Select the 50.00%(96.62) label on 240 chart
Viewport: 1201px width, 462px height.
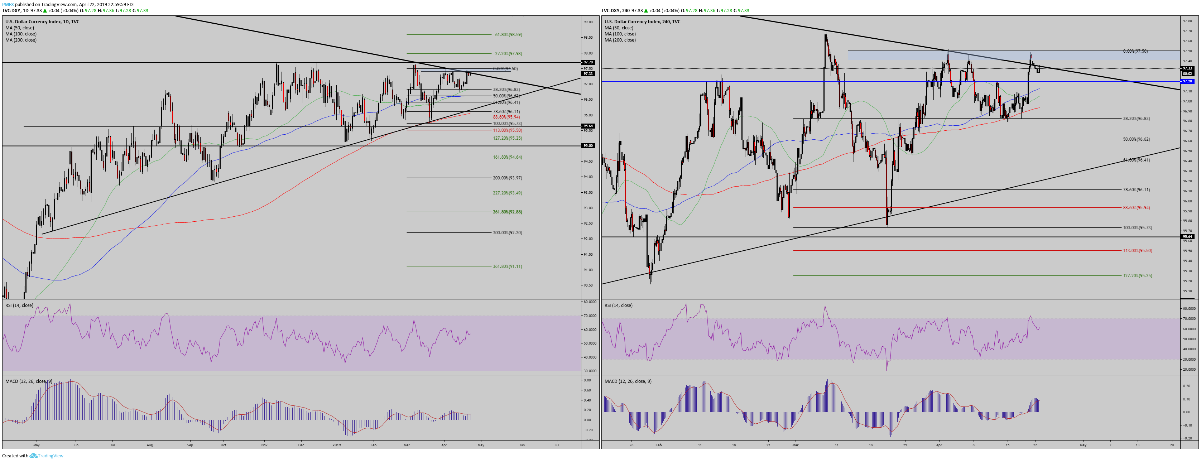click(x=1136, y=139)
